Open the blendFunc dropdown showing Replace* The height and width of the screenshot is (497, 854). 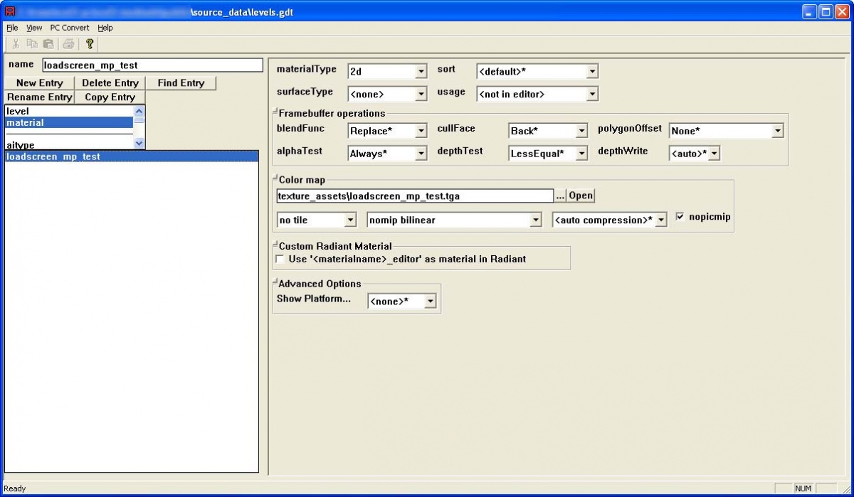click(422, 131)
